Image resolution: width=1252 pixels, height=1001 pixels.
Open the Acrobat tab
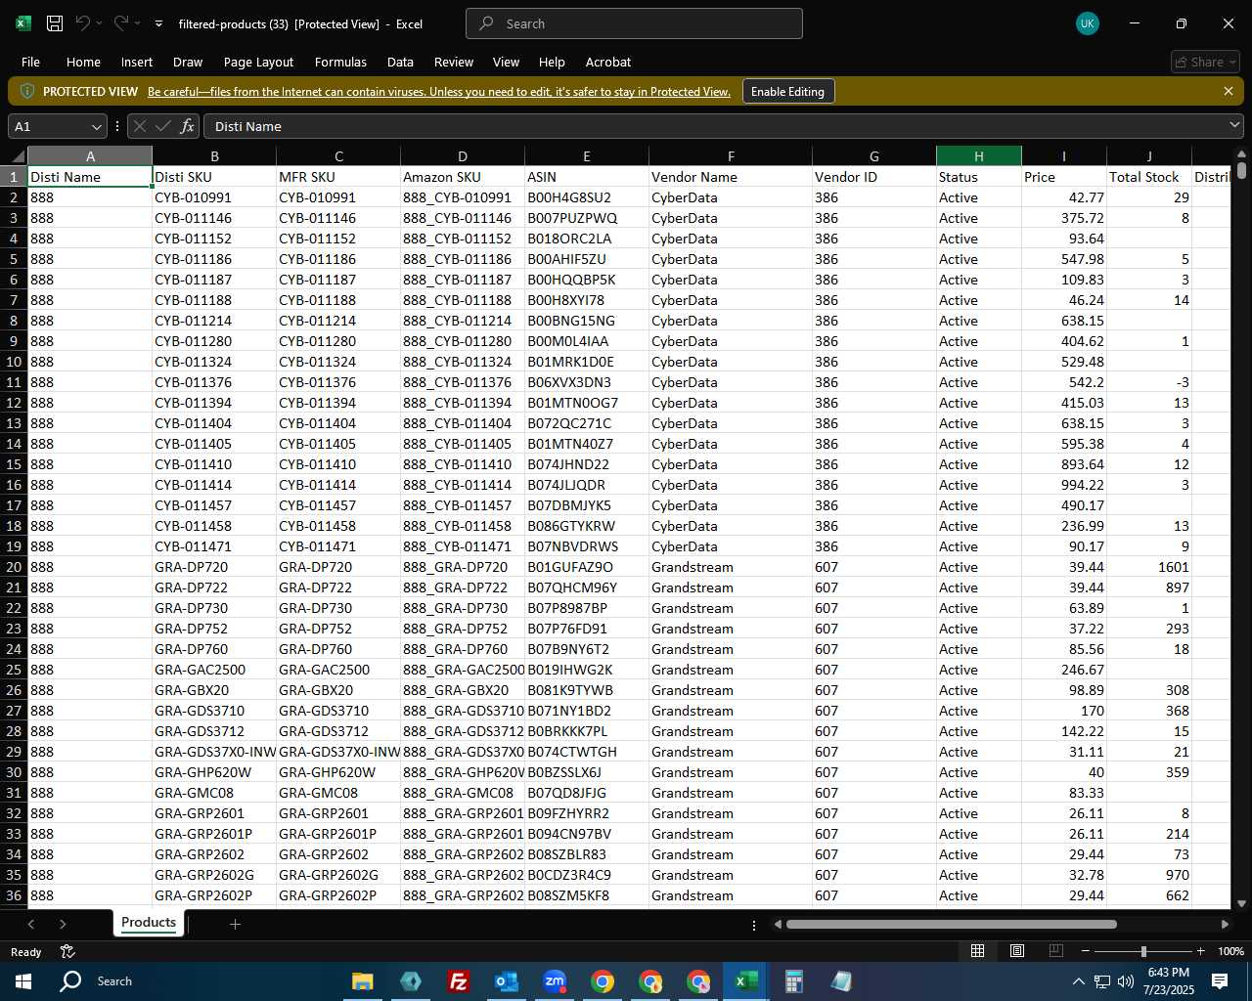coord(608,62)
